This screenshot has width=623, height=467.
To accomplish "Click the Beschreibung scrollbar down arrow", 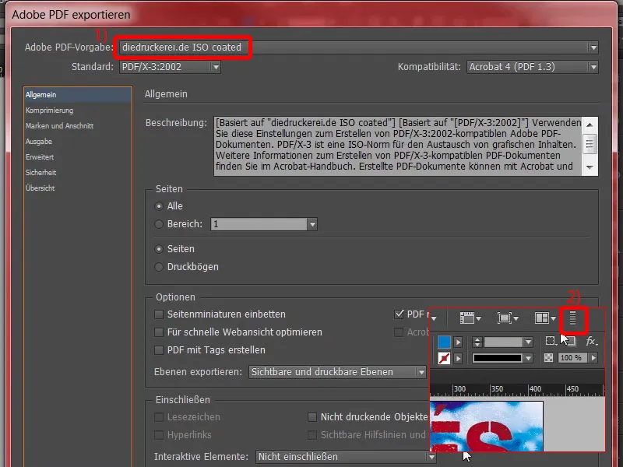I will point(590,167).
